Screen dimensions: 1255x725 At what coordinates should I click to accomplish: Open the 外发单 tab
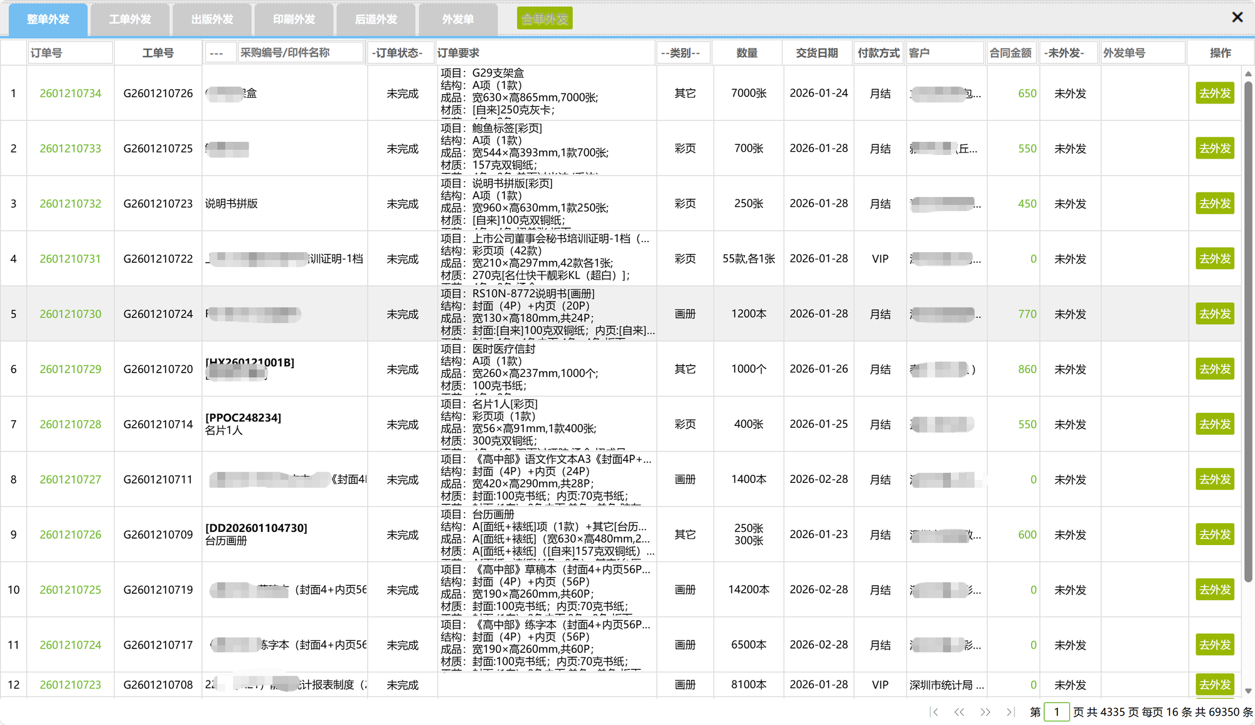tap(457, 19)
